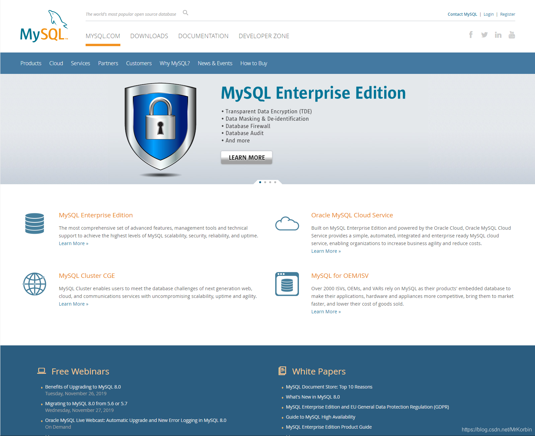This screenshot has width=535, height=436.
Task: Open the LinkedIn icon
Action: click(x=498, y=35)
